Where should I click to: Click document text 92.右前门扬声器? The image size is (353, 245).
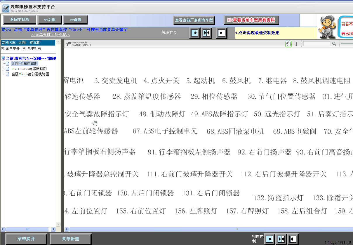265,152
